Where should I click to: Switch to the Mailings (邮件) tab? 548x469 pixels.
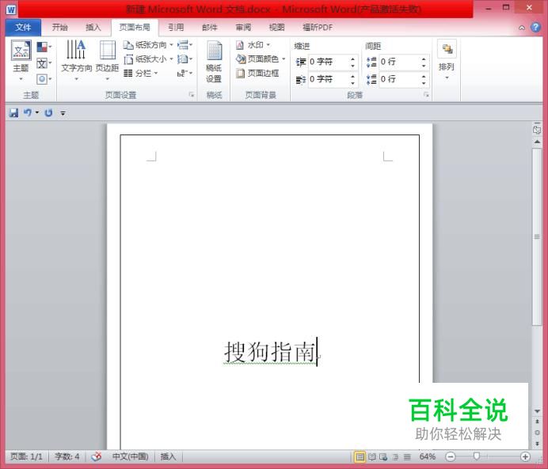209,28
